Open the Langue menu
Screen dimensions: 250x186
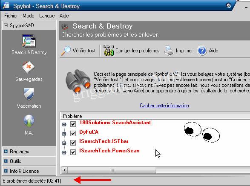tap(47, 16)
